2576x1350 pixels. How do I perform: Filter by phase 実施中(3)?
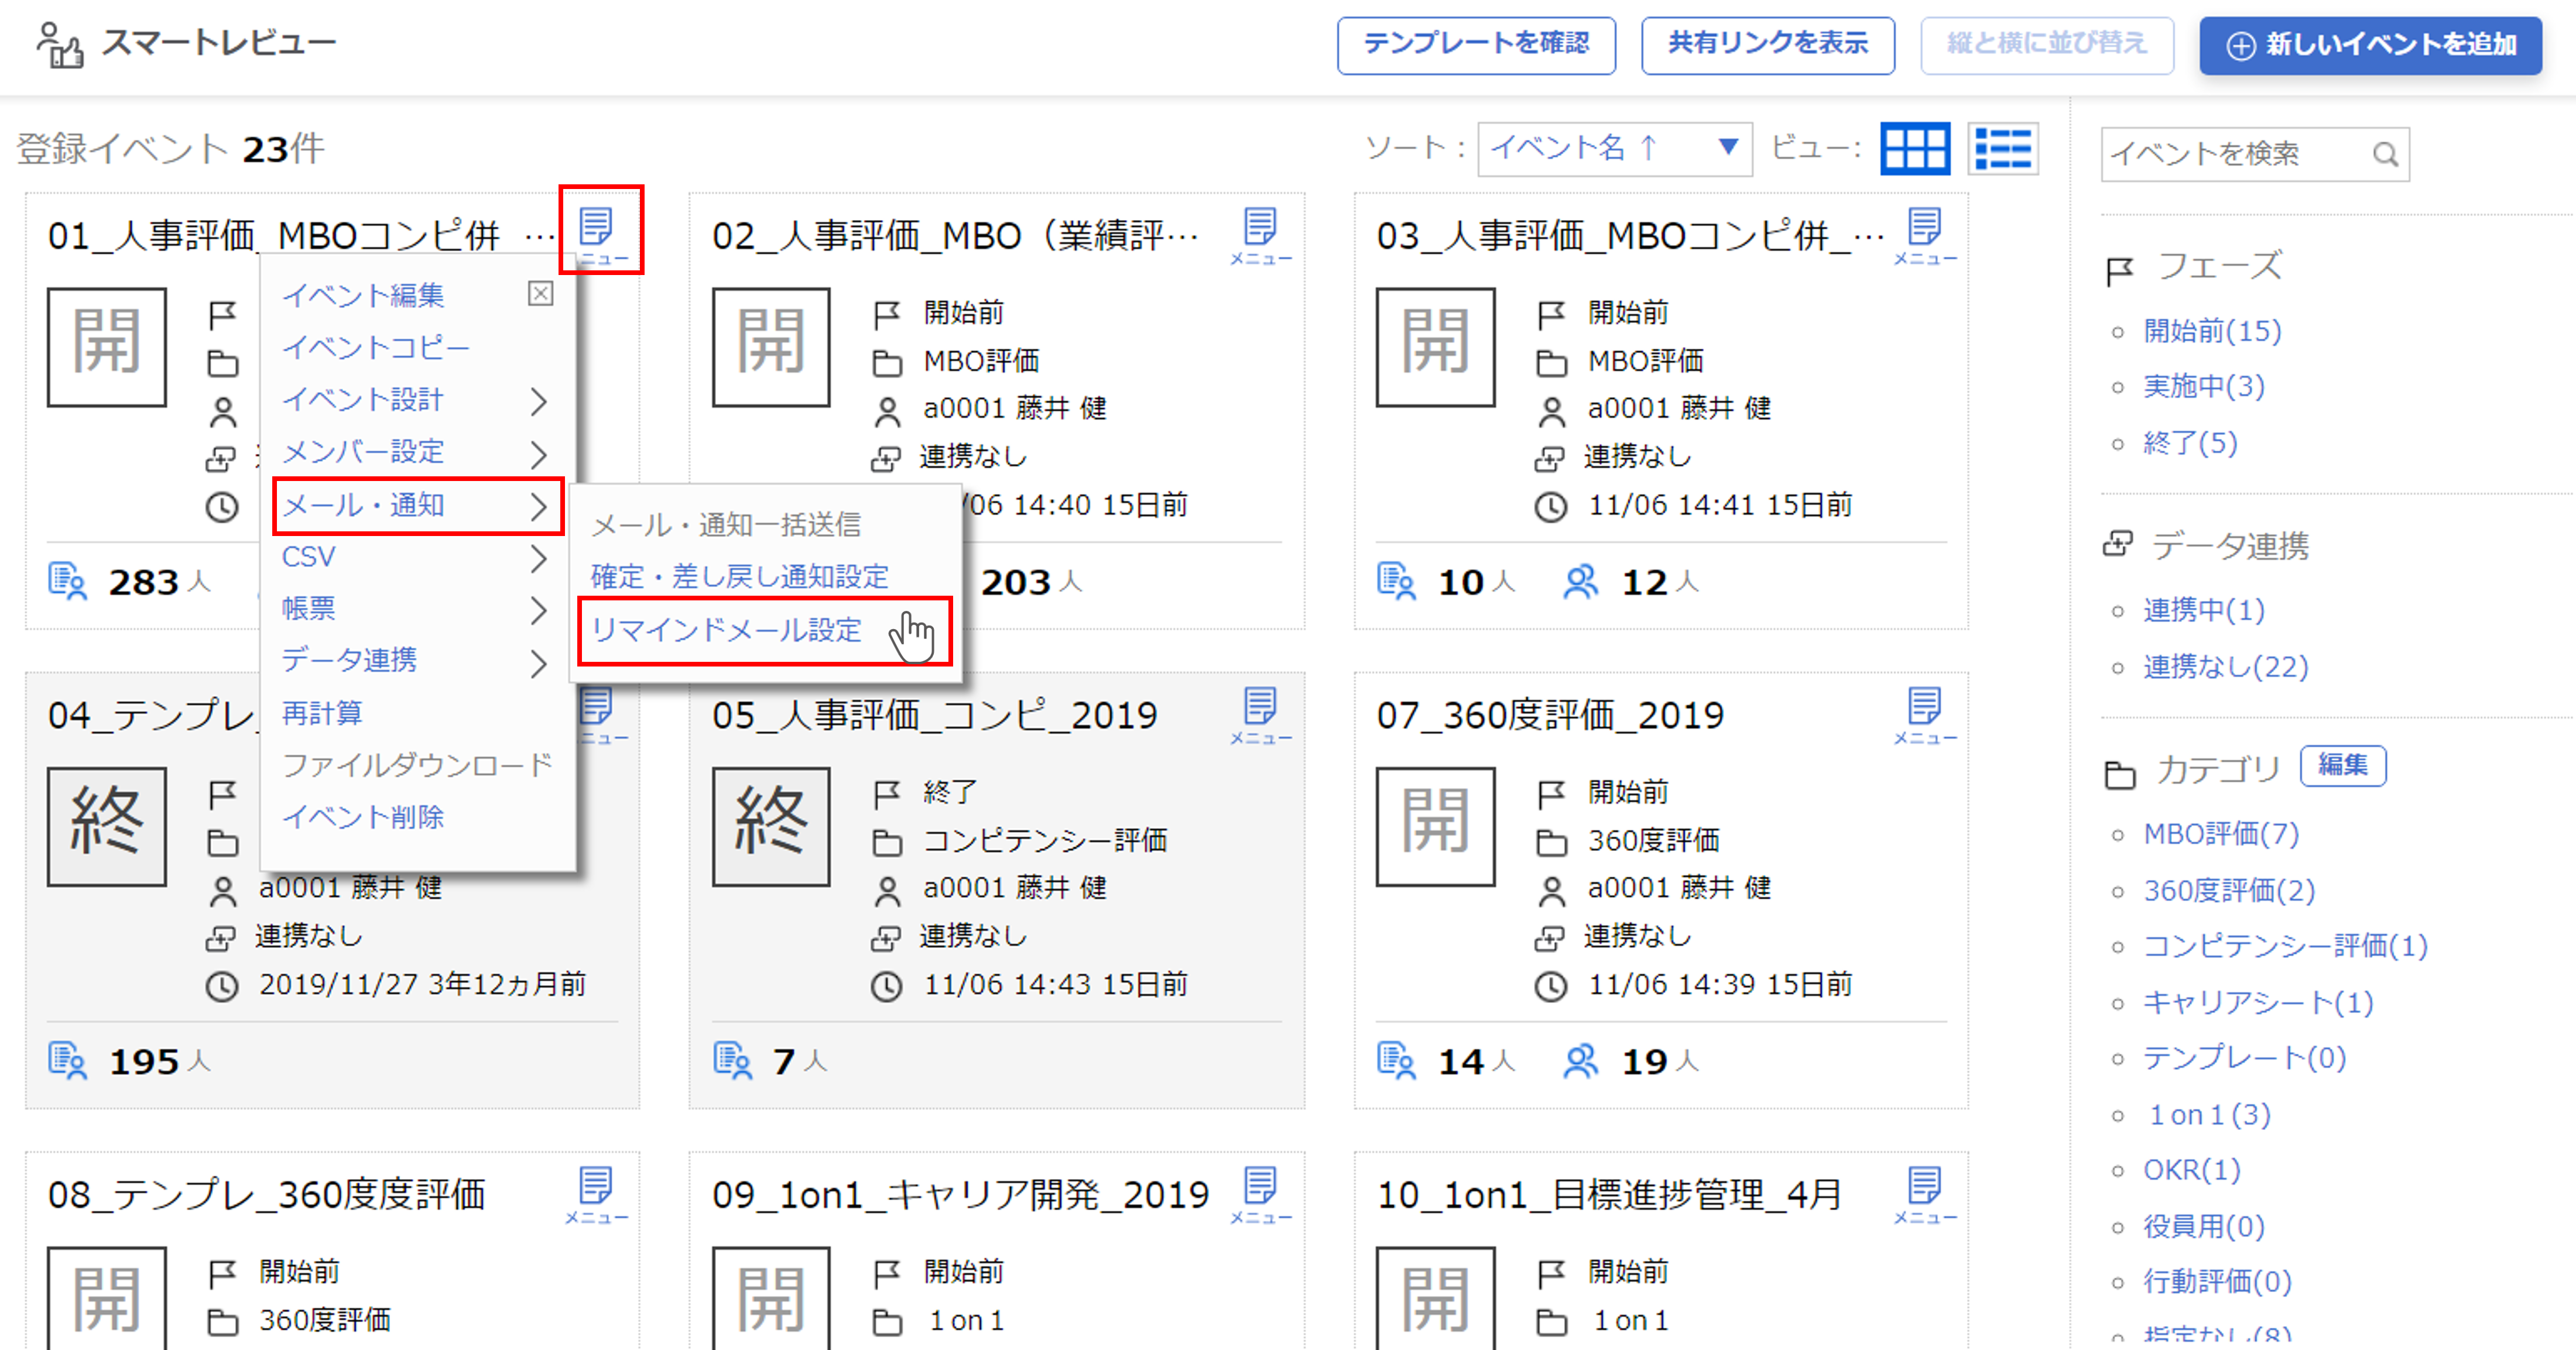point(2203,387)
